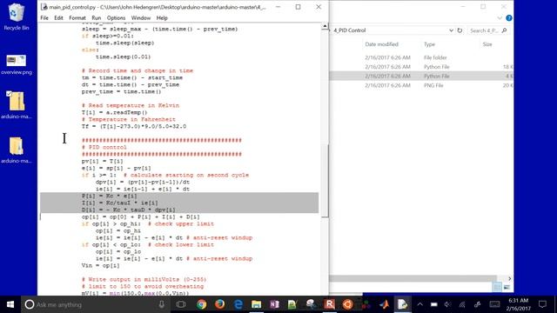Sort by the Date modified column
The height and width of the screenshot is (313, 557).
coord(381,44)
